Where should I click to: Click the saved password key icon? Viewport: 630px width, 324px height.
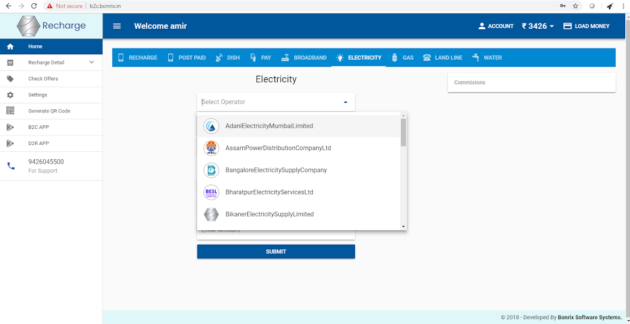coord(563,6)
